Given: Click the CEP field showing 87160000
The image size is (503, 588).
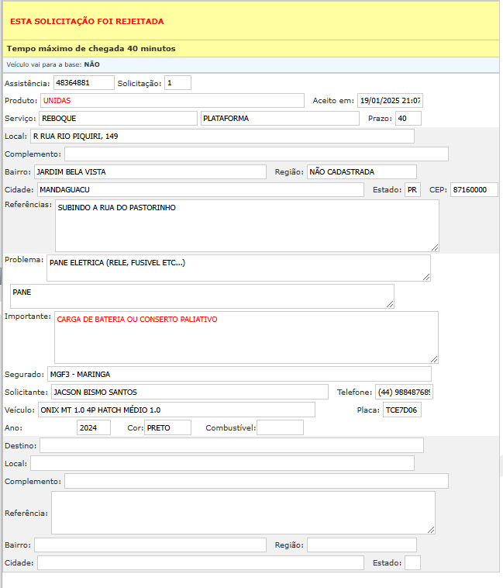Looking at the screenshot, I should pos(474,189).
